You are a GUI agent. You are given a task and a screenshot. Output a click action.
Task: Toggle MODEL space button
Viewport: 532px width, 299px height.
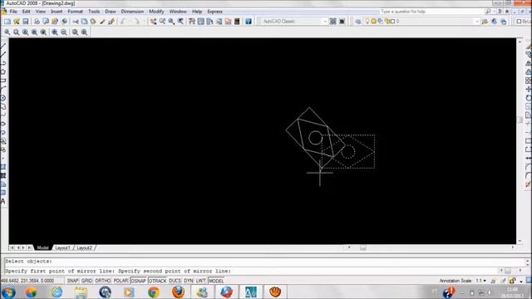tap(216, 281)
